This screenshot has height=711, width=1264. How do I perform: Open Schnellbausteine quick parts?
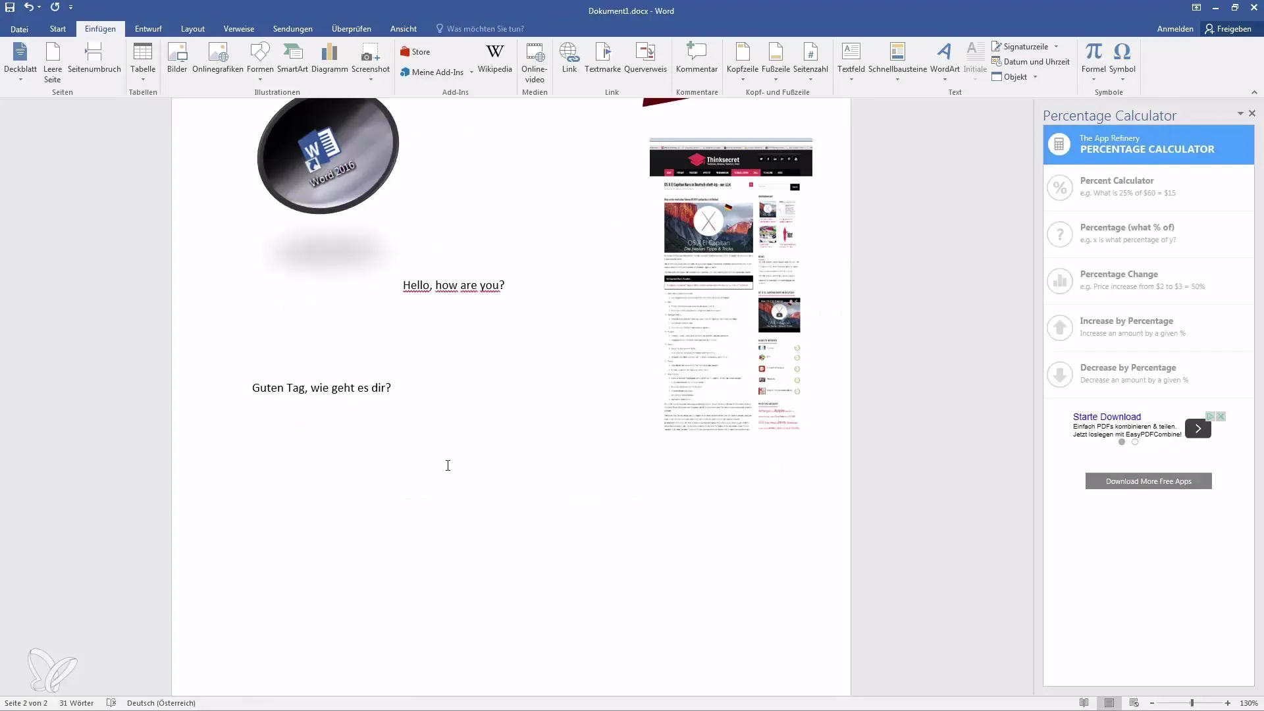click(897, 62)
